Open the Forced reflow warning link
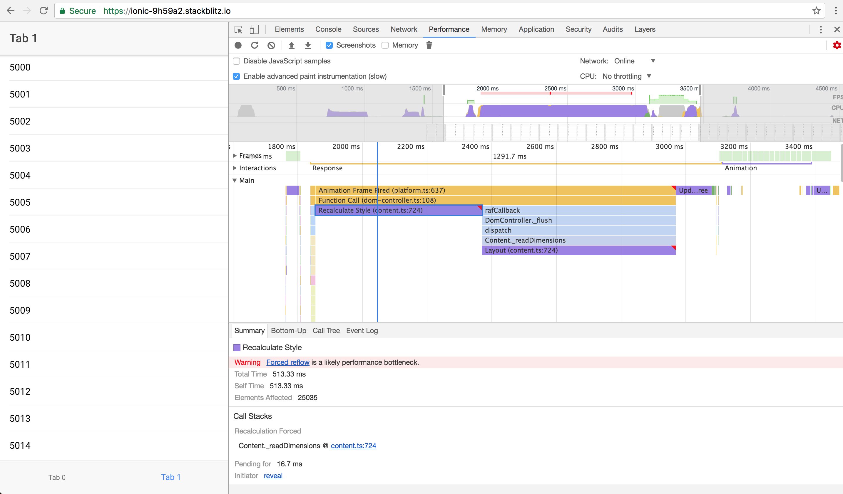This screenshot has height=494, width=843. click(288, 362)
